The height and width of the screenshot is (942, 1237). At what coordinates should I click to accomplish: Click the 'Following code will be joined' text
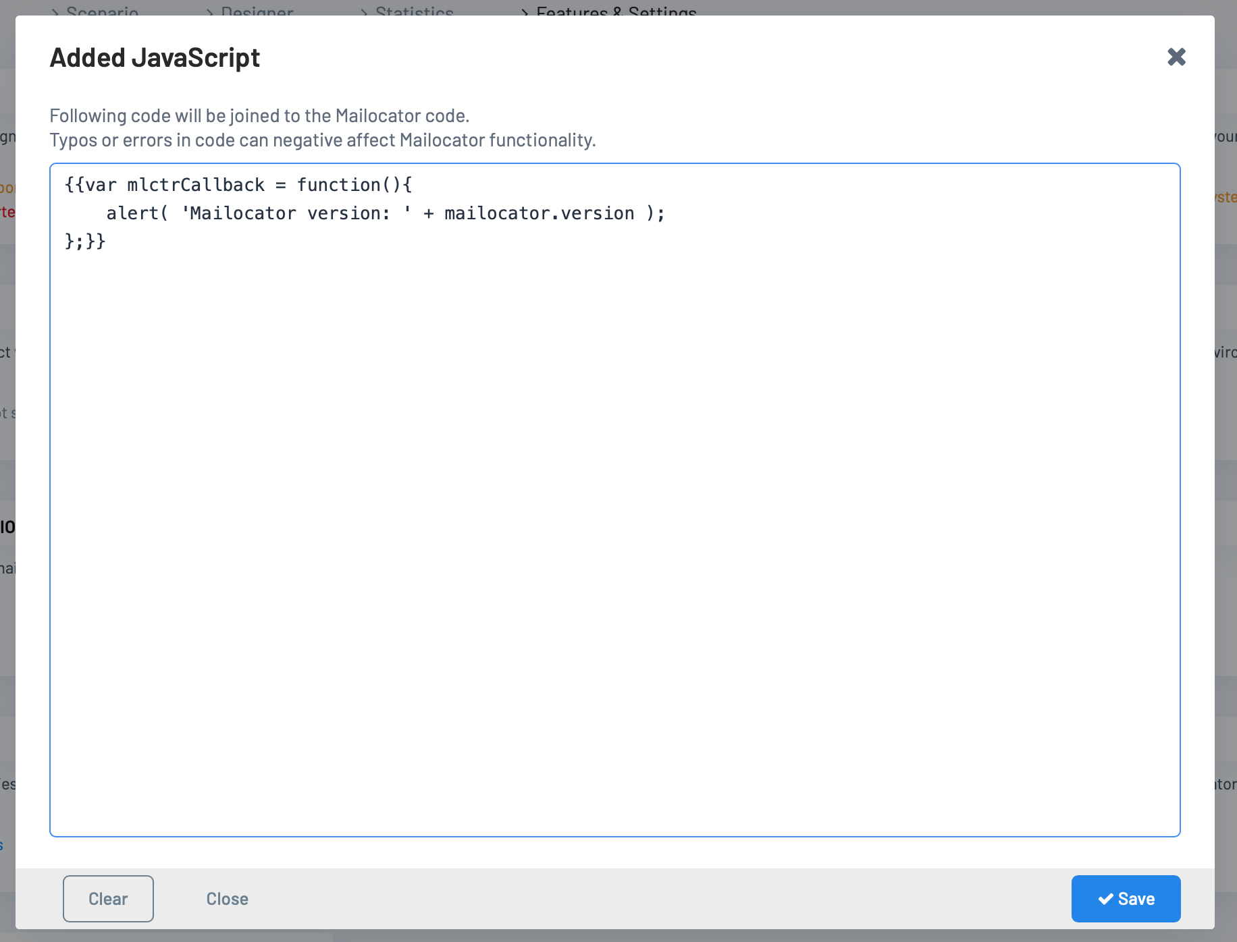click(259, 115)
